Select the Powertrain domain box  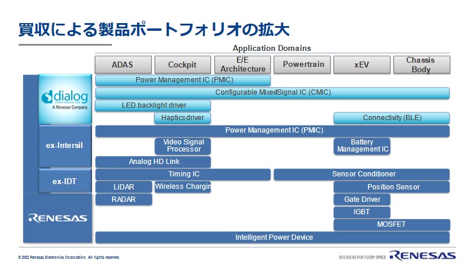[302, 65]
